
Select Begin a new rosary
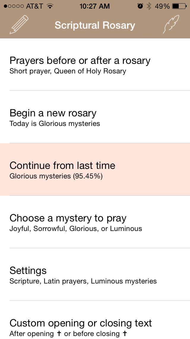coord(53,113)
